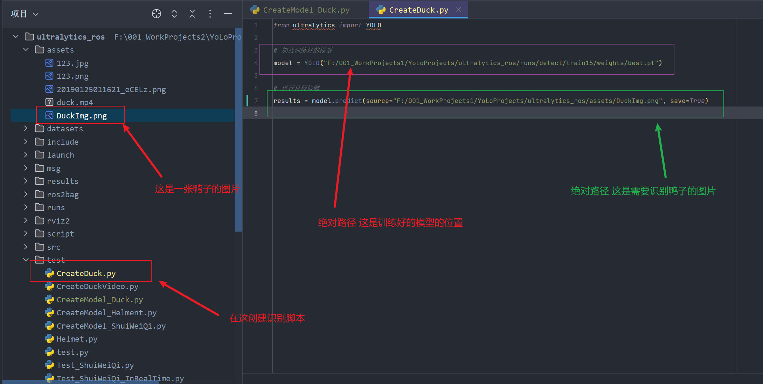This screenshot has height=384, width=763.
Task: Click the video file icon for duck.mp4
Action: (49, 102)
